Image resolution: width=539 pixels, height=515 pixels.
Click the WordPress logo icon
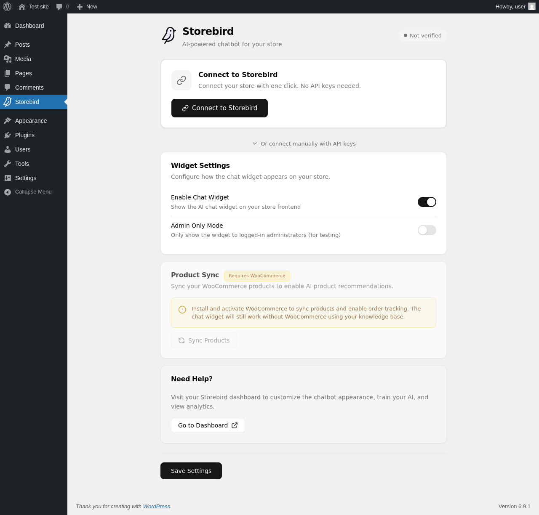[x=7, y=7]
